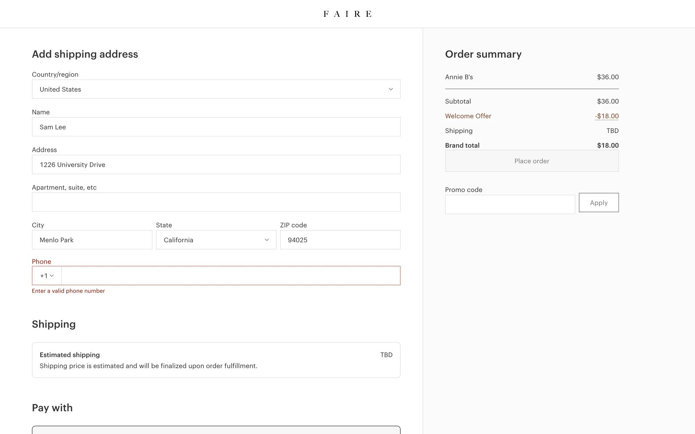The width and height of the screenshot is (695, 434).
Task: Click the -$18.00 Welcome Offer discount amount
Action: (607, 116)
